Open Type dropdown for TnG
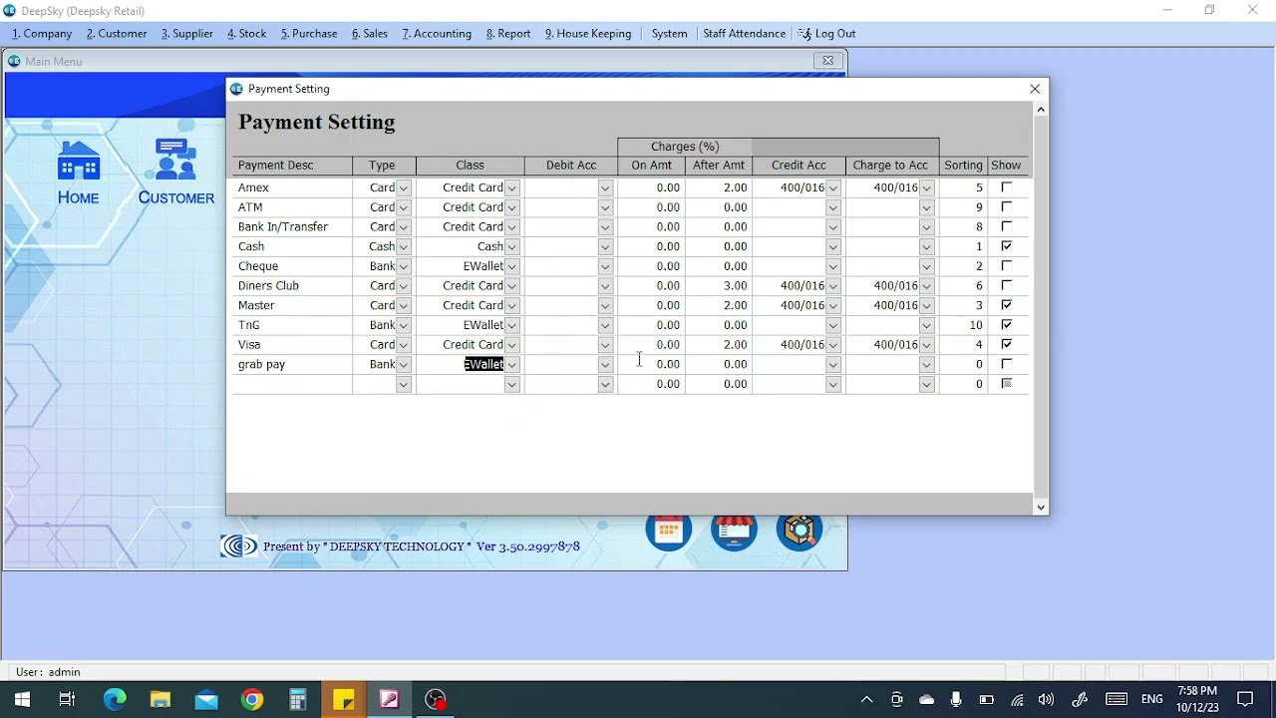 click(x=404, y=325)
